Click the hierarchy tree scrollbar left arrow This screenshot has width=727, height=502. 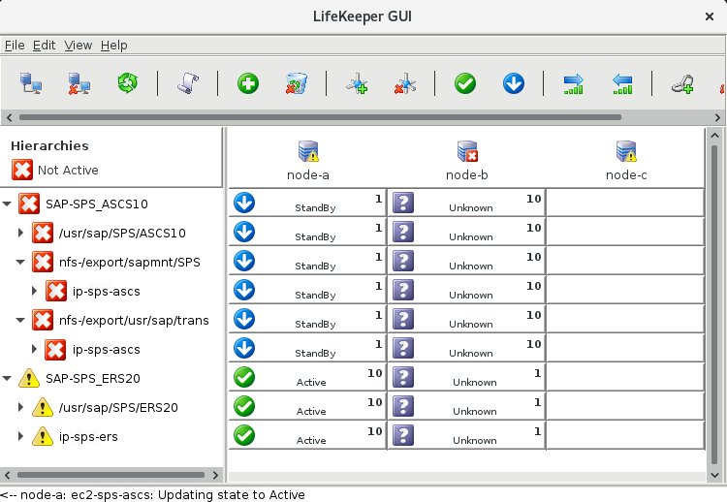click(8, 475)
